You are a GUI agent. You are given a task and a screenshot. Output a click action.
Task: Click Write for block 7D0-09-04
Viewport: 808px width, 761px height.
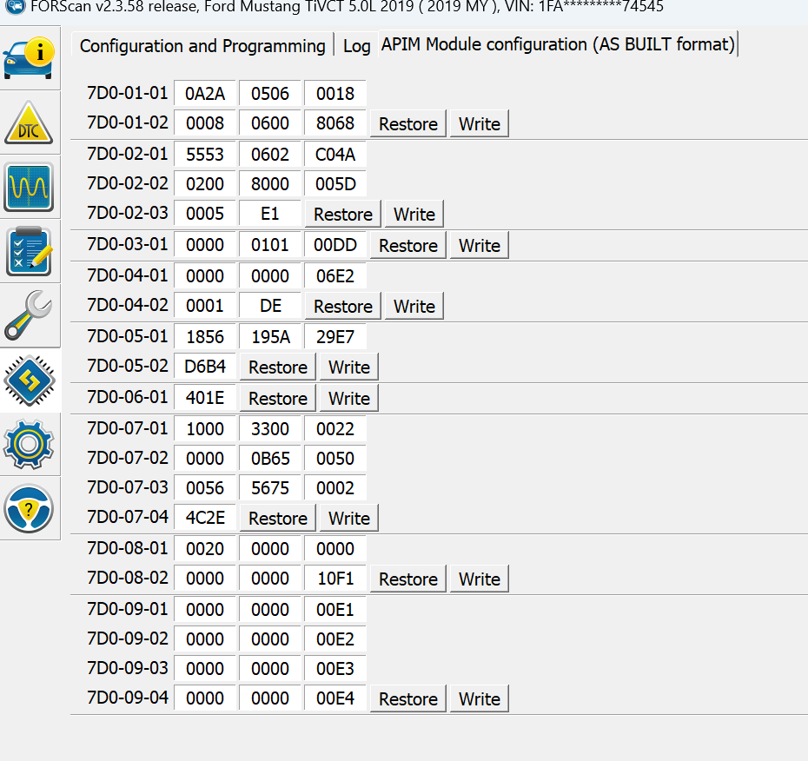(480, 698)
